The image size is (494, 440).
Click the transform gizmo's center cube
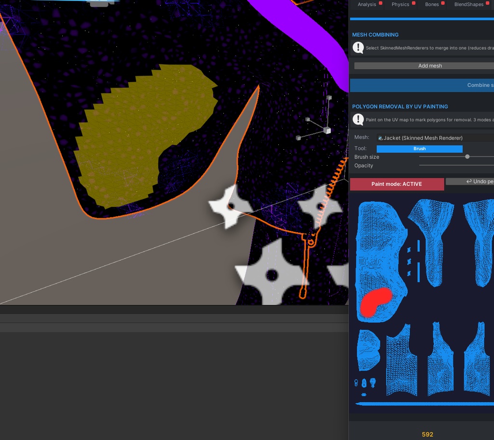[328, 130]
